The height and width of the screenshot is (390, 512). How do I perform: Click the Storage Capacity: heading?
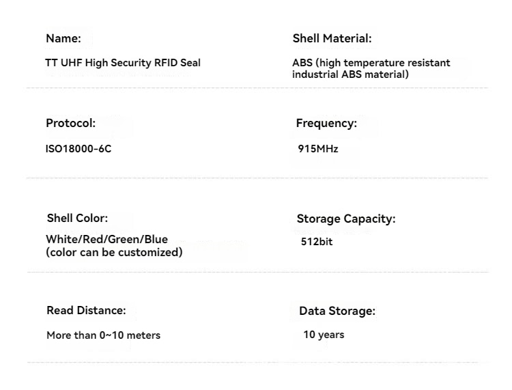pos(346,219)
